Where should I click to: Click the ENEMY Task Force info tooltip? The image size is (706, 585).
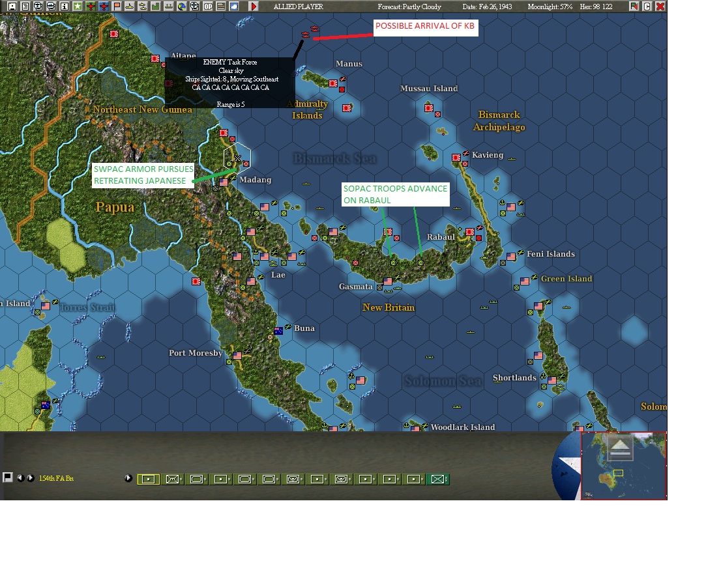coord(230,83)
